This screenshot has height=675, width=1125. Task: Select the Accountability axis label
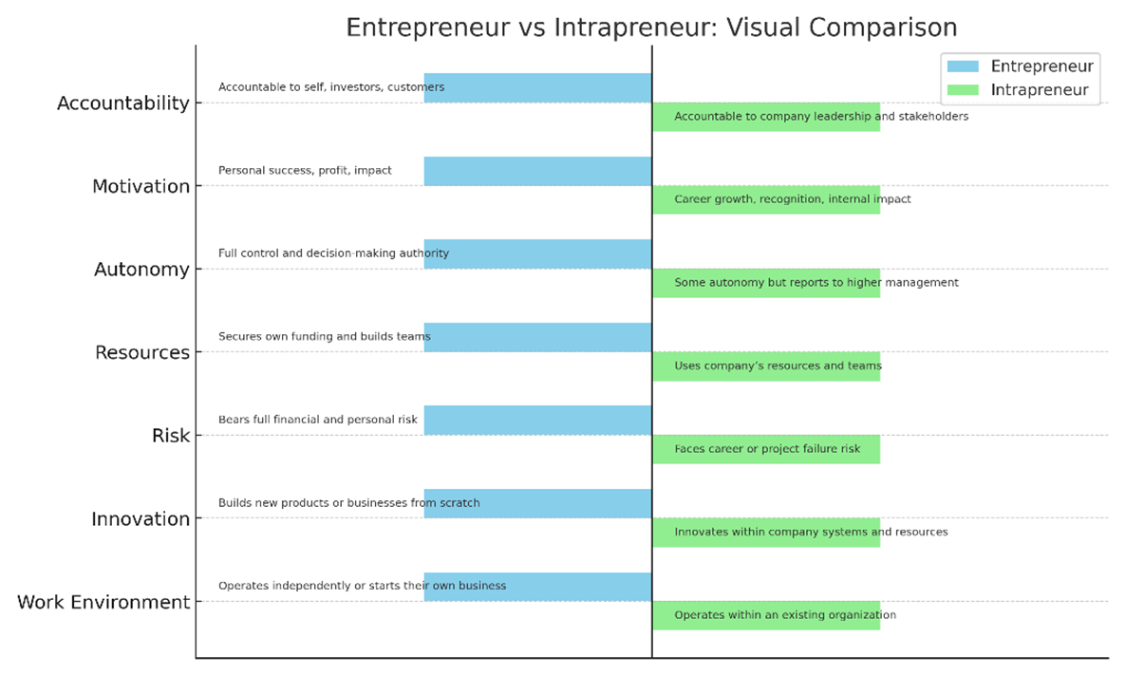point(123,103)
